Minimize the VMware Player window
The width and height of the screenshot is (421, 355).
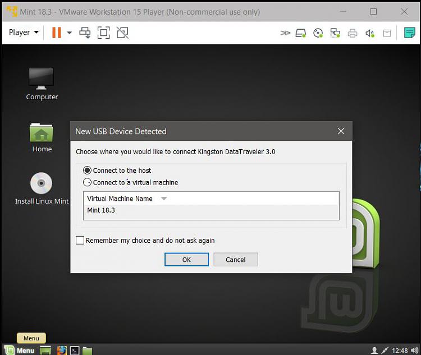pyautogui.click(x=343, y=12)
